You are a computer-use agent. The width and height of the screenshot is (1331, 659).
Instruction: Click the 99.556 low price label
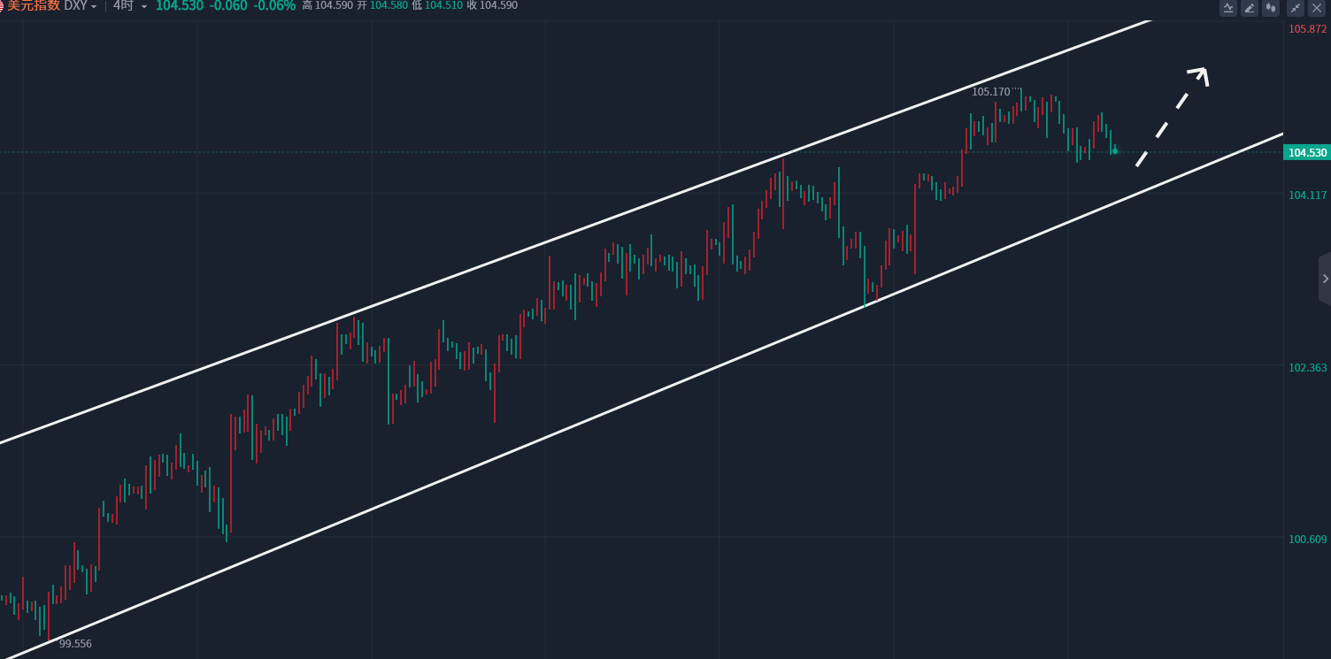75,644
